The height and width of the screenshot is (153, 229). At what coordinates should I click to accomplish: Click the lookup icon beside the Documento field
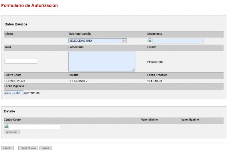click(149, 41)
